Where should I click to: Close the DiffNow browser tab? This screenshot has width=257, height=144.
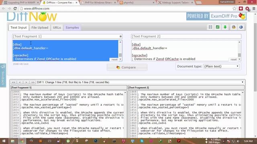click(76, 3)
